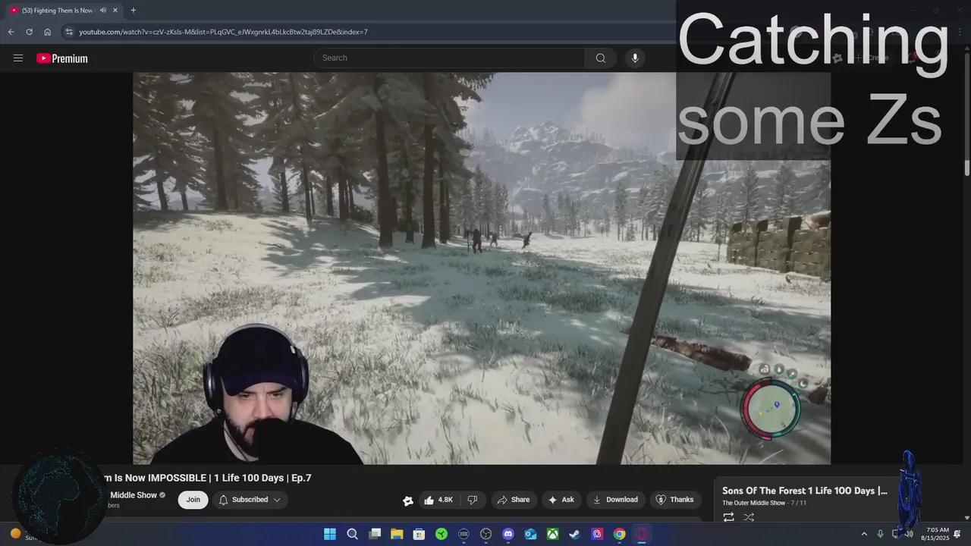Image resolution: width=971 pixels, height=546 pixels.
Task: Open the YouTube hamburger guide menu
Action: point(18,58)
